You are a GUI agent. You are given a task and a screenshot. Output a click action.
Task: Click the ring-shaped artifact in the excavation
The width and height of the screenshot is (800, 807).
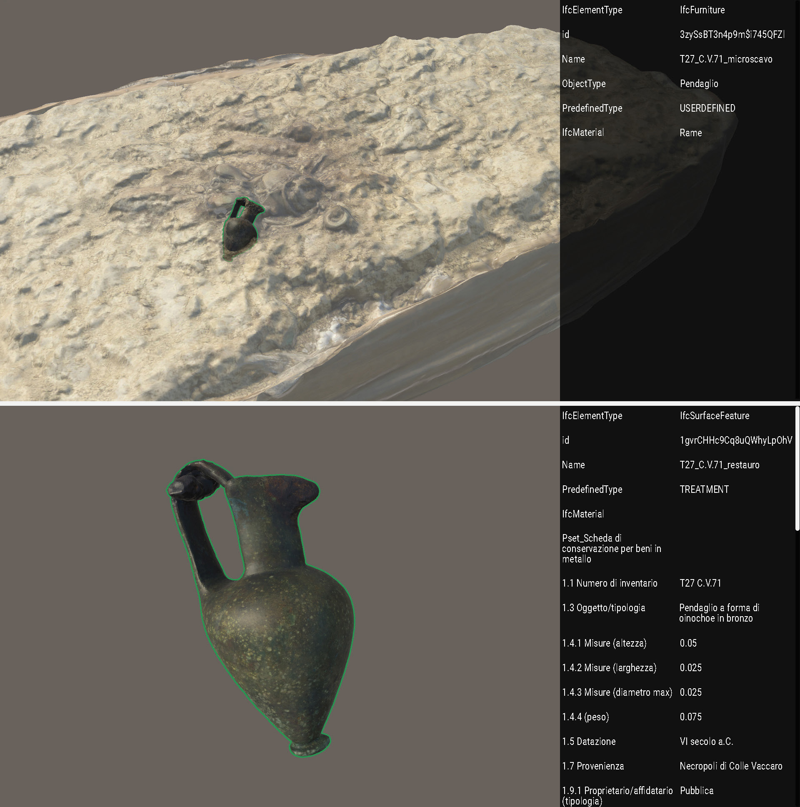click(338, 219)
